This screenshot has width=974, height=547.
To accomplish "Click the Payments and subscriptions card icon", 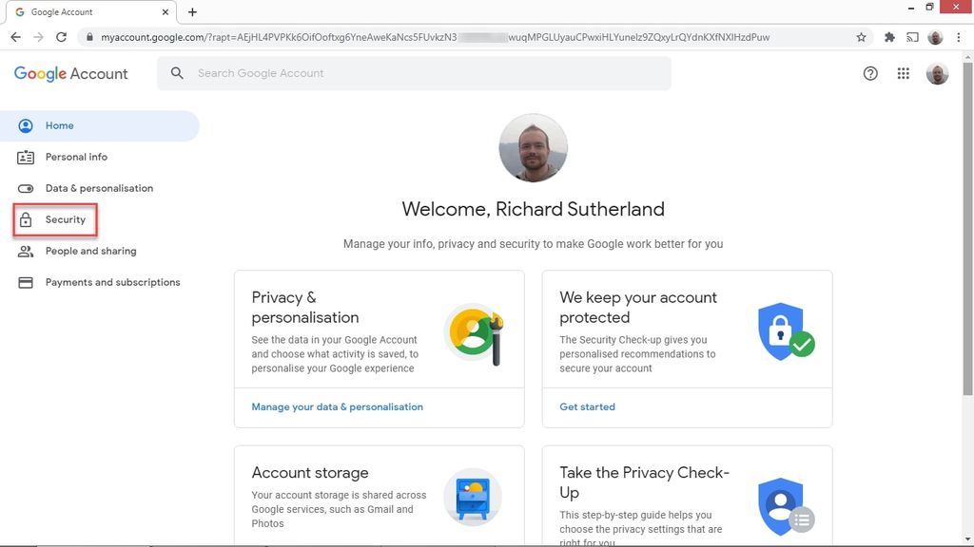I will coord(25,282).
